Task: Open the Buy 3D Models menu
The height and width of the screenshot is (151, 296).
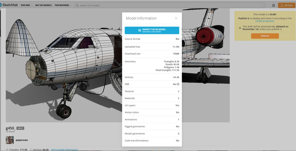Action: [x=43, y=5]
